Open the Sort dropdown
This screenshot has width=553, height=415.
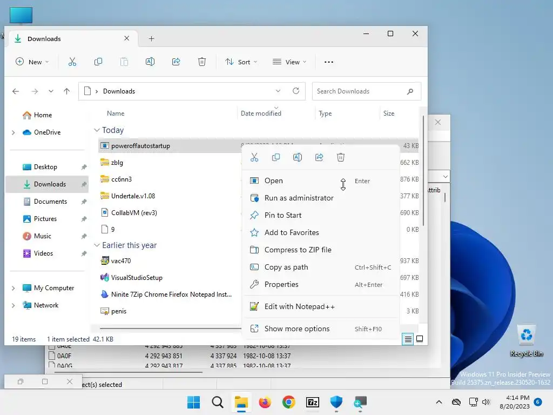[x=241, y=62]
